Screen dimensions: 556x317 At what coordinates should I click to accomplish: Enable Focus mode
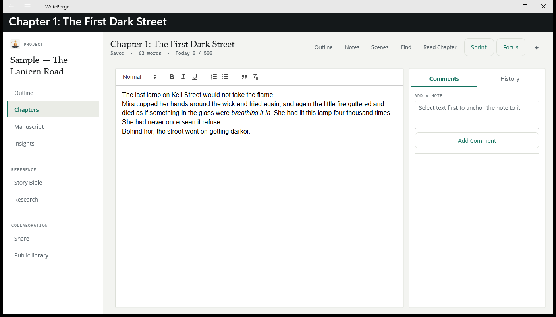511,47
